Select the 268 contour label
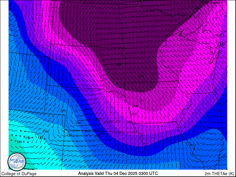 click(x=130, y=122)
